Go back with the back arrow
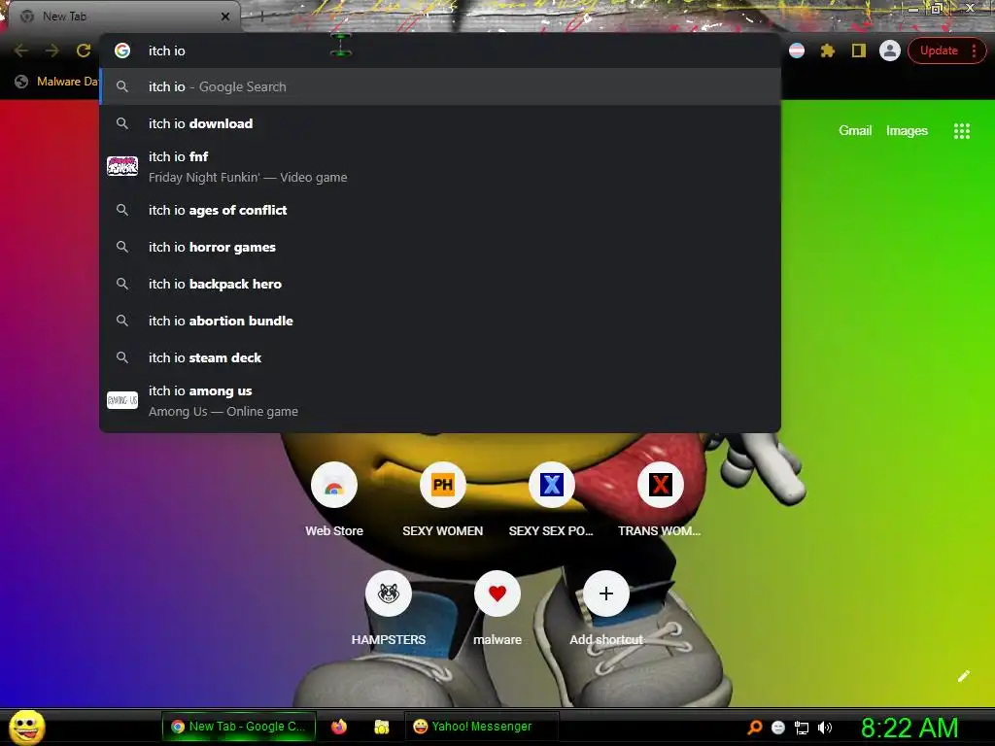 tap(21, 51)
